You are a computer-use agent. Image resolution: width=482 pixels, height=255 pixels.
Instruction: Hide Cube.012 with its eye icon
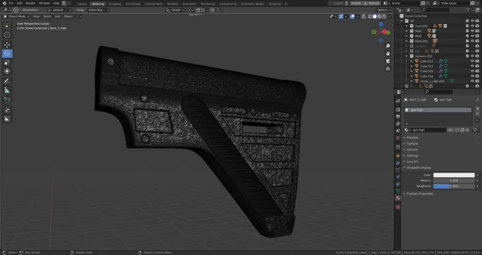(473, 61)
